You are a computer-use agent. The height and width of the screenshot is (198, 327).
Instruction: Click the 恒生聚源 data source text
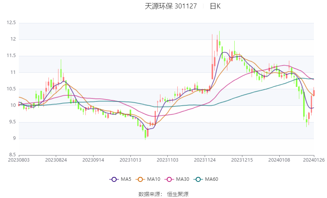pos(178,194)
